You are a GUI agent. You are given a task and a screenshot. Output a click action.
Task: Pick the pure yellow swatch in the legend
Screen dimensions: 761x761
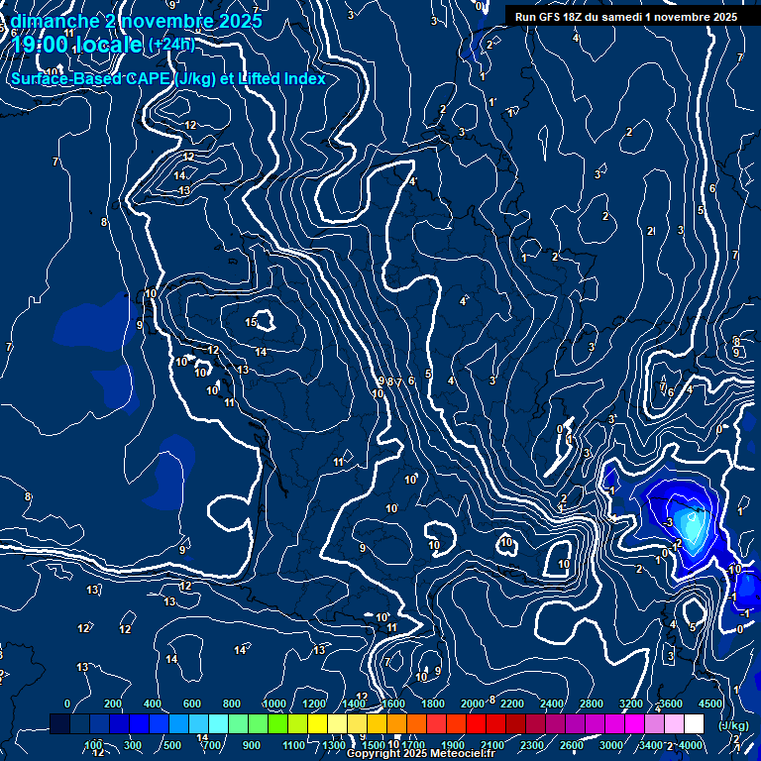point(317,723)
